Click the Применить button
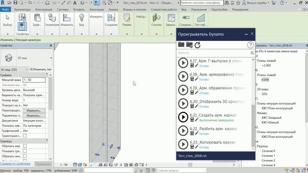Viewport: 308px width, 173px height. pos(43,164)
